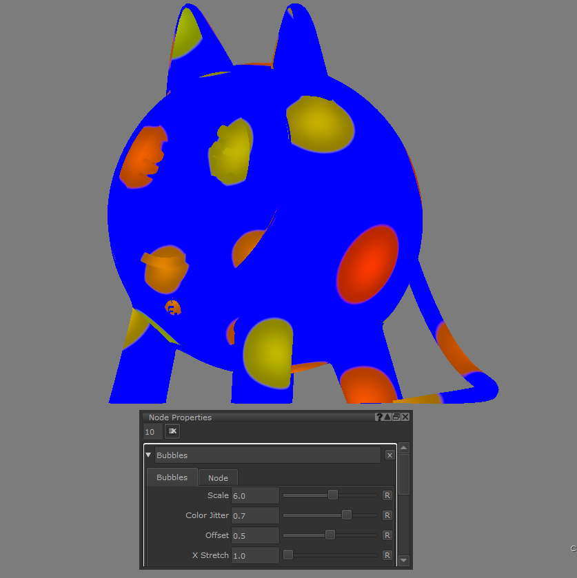Click the Color Jitter slider handle
Image resolution: width=577 pixels, height=578 pixels.
coord(347,515)
